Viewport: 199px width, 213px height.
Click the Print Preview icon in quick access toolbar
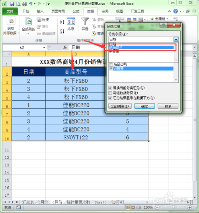(x=18, y=4)
